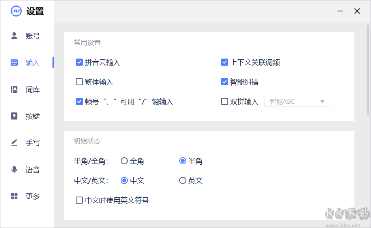The width and height of the screenshot is (371, 228).
Task: Choose the 英文 radio button
Action: (x=183, y=180)
